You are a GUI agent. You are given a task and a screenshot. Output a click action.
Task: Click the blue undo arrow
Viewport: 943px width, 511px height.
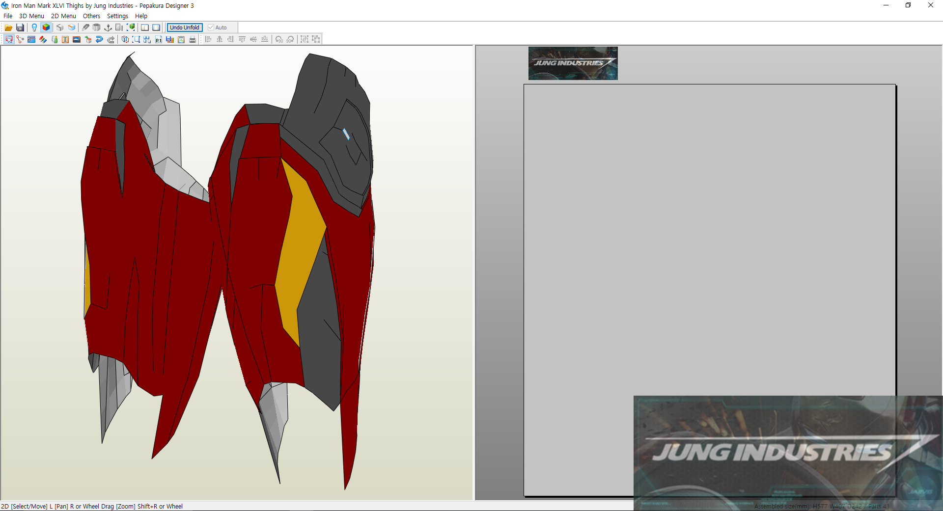(99, 39)
